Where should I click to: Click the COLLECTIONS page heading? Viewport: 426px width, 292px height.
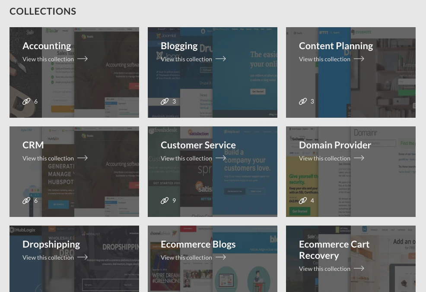click(43, 11)
